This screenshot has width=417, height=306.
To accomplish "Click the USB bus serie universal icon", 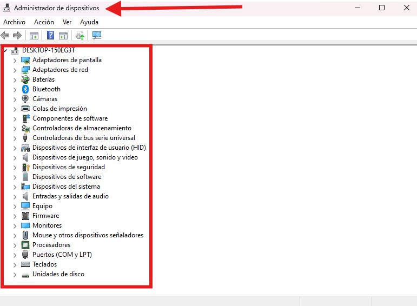I will (x=25, y=138).
